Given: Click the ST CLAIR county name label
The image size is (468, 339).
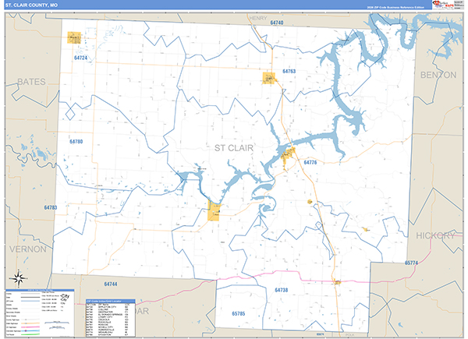Looking at the screenshot, I should 234,148.
